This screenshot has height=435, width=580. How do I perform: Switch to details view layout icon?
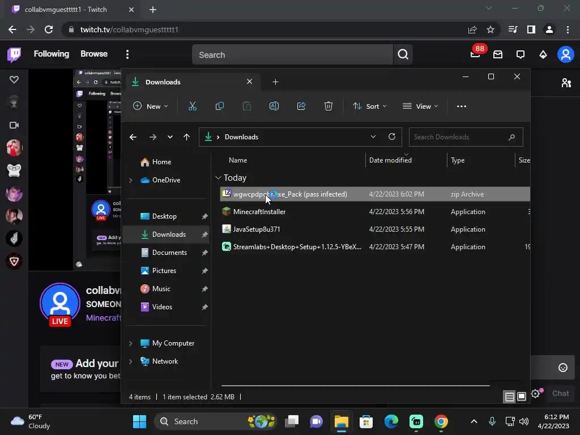(509, 397)
